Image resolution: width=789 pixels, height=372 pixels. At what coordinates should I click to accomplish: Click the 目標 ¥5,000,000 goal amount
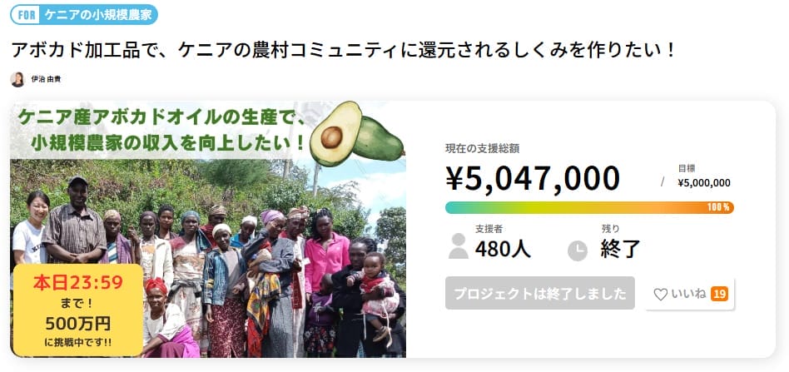coord(704,176)
